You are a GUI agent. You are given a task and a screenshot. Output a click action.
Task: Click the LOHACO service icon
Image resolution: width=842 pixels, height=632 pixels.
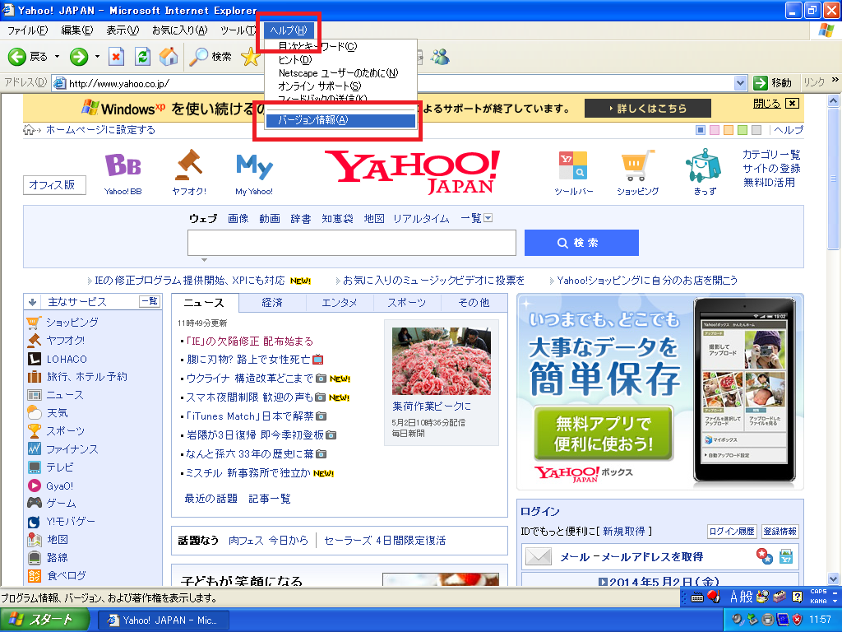pos(35,359)
